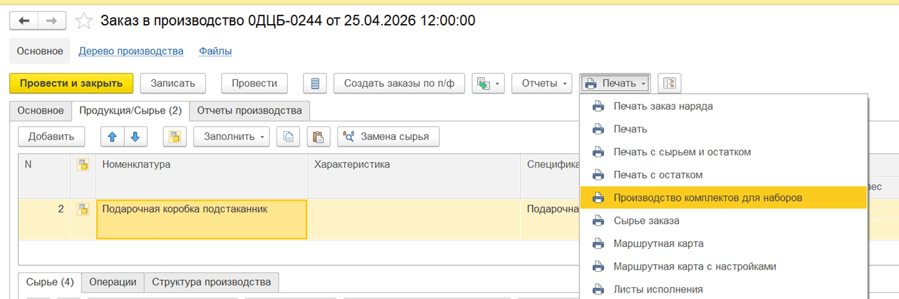Switch to Отчеты производства tab
The width and height of the screenshot is (899, 299).
point(249,110)
